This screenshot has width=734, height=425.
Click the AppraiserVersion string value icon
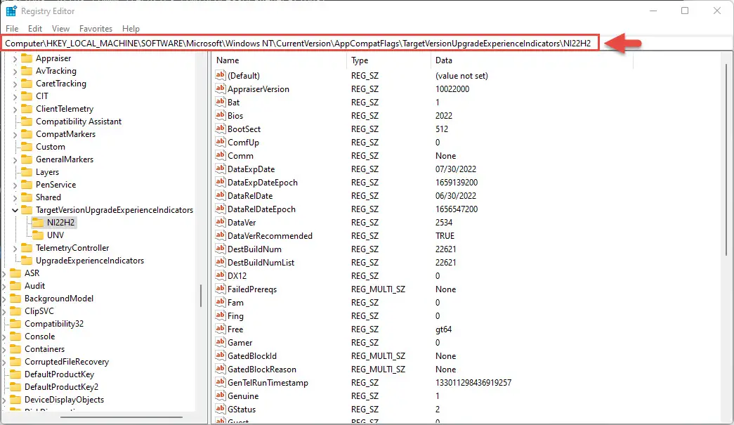pos(221,89)
